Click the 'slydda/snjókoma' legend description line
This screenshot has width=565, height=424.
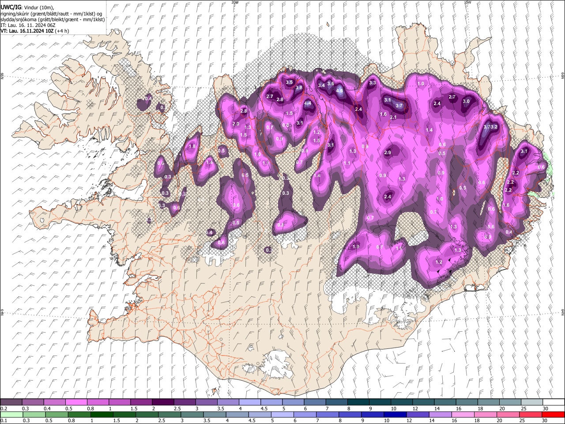coord(53,19)
